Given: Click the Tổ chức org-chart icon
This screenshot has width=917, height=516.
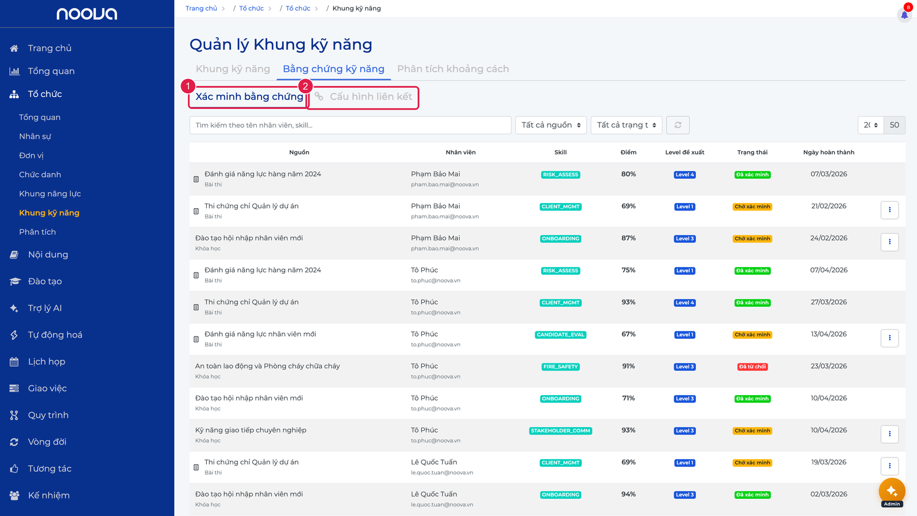Looking at the screenshot, I should click(14, 94).
